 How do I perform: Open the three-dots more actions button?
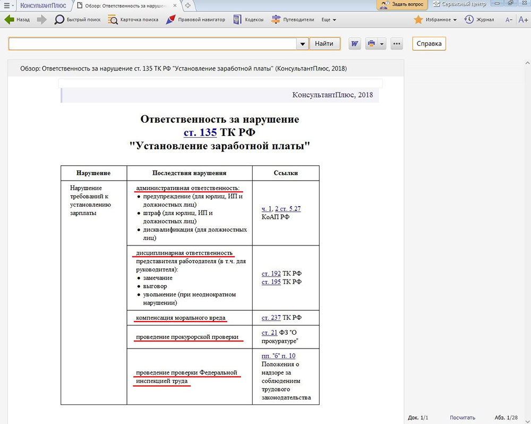[x=397, y=44]
